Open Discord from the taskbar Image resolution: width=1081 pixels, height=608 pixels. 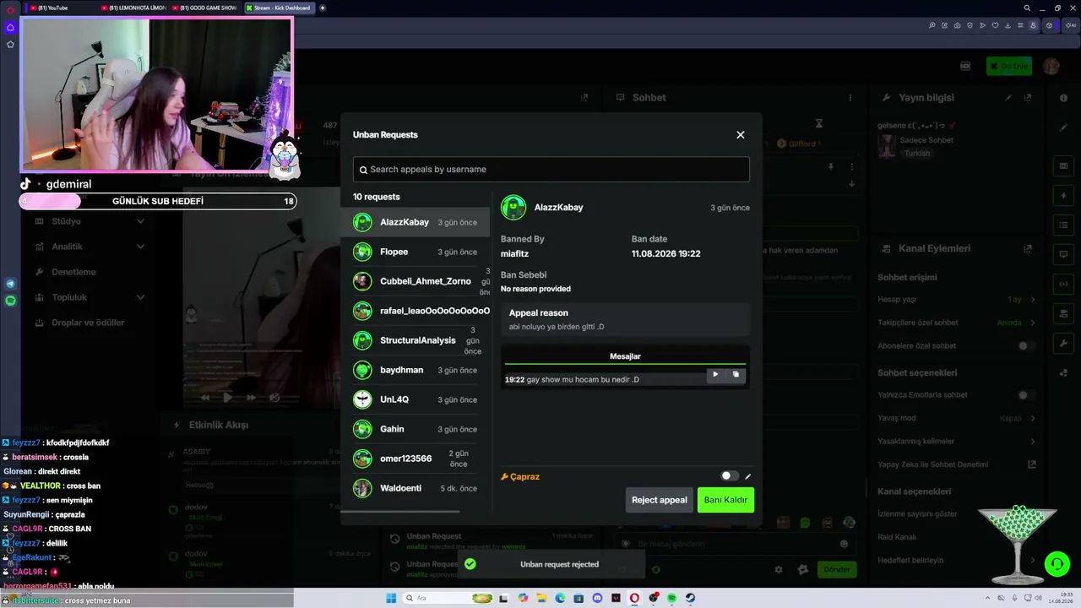(x=597, y=598)
